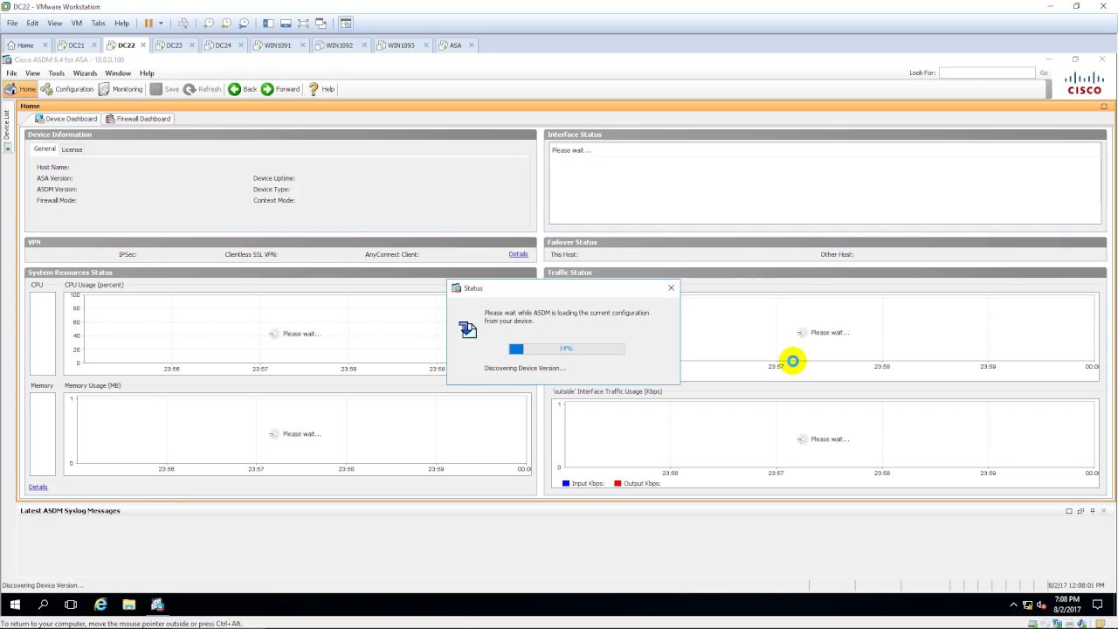Image resolution: width=1118 pixels, height=629 pixels.
Task: Switch to the DC23 VM tab
Action: coord(174,45)
